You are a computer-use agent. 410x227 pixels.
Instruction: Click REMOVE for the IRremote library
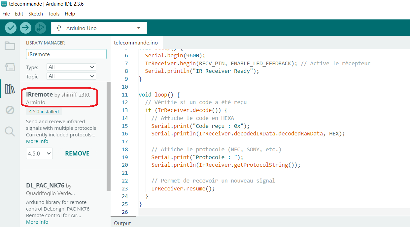pos(77,154)
